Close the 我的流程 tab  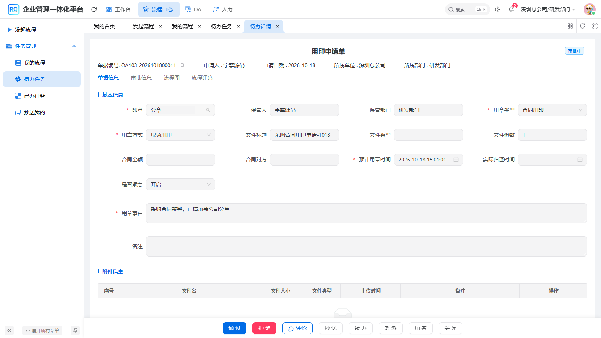199,26
